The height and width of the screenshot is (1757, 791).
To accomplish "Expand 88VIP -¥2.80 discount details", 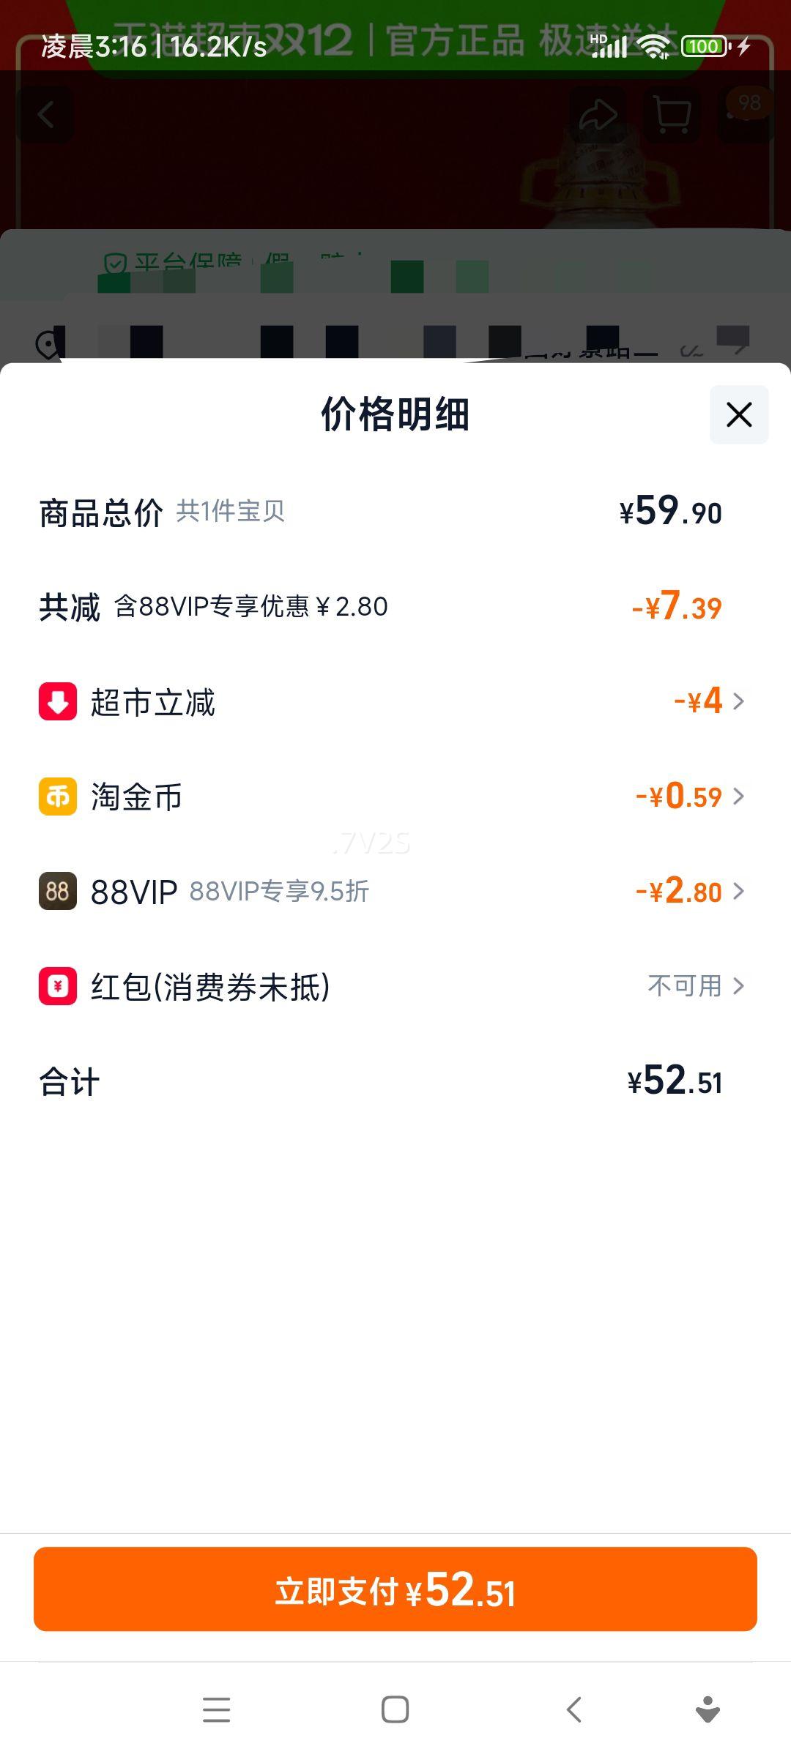I will [689, 891].
